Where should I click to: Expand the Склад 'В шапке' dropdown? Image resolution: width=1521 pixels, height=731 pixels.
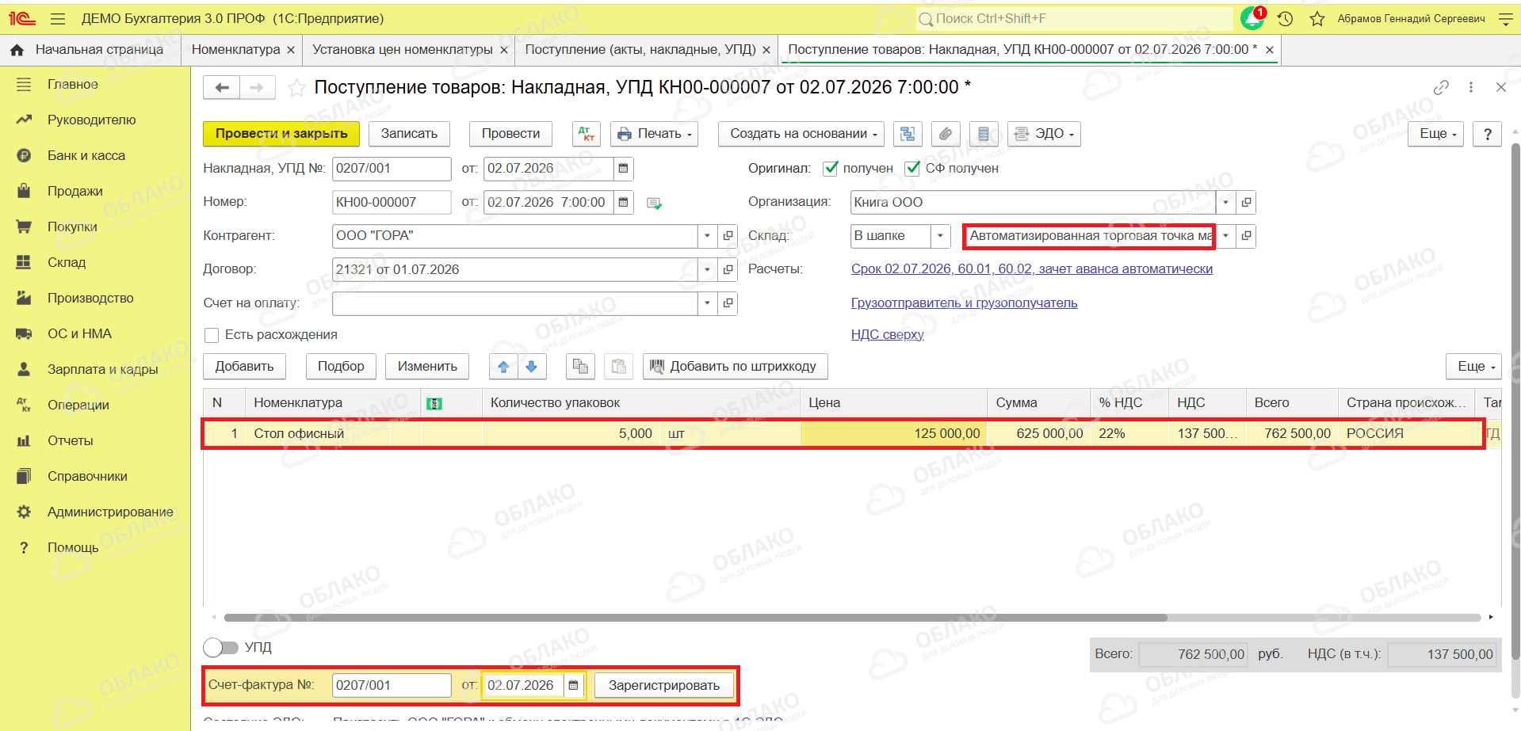click(940, 236)
